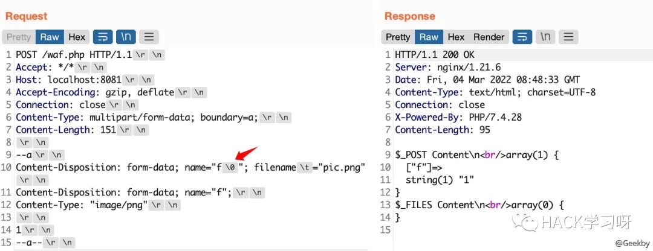This screenshot has height=251, width=653.
Task: Select the Response Raw tab
Action: point(429,37)
